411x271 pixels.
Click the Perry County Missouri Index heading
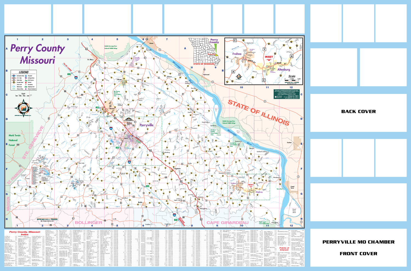pos(24,233)
